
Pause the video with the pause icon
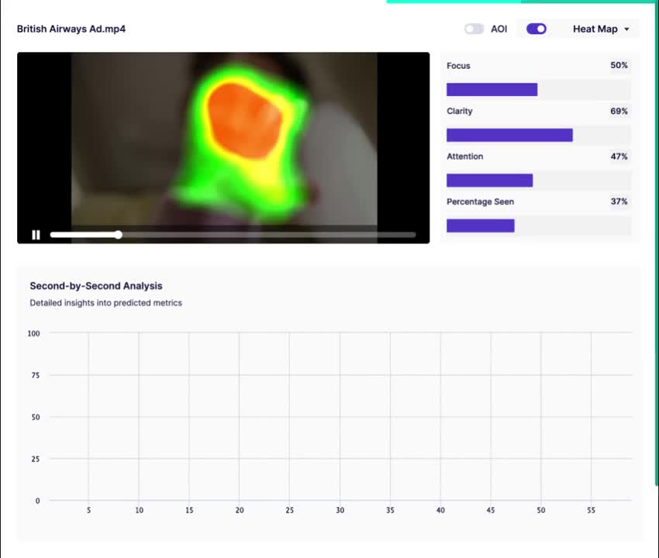36,235
